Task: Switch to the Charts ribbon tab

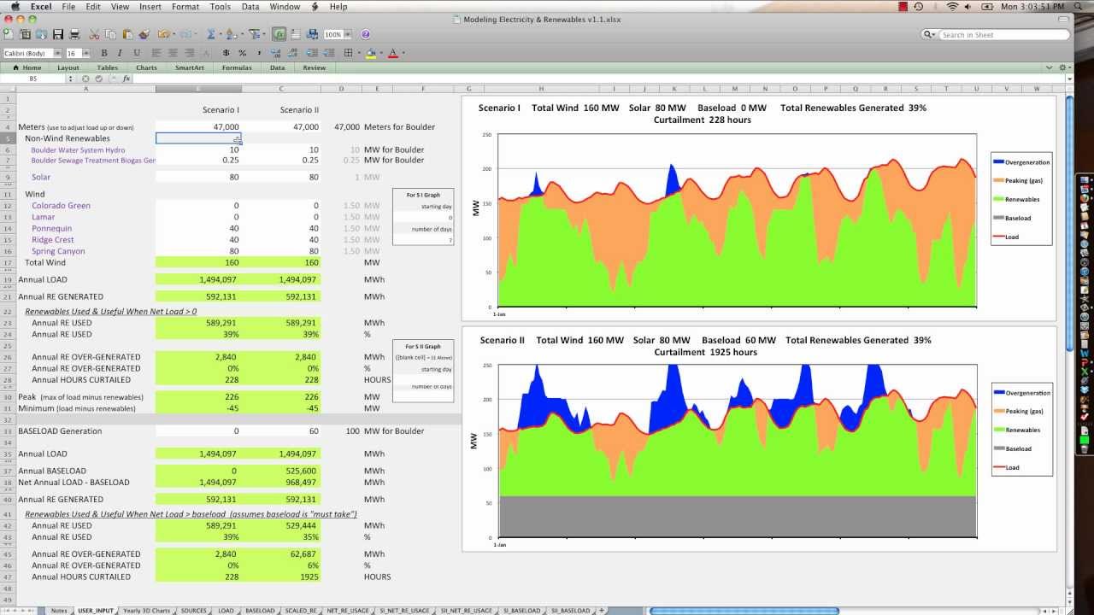Action: click(x=146, y=67)
